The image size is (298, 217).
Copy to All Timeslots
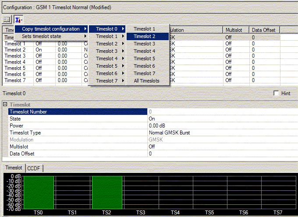[x=148, y=81]
